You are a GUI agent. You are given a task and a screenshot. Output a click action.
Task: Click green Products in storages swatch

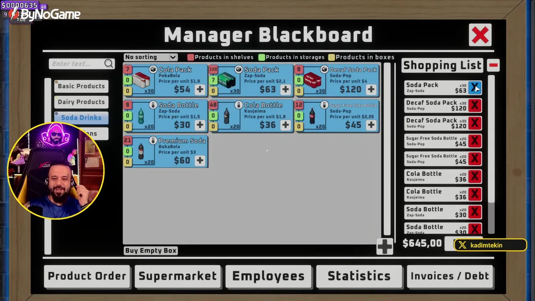[x=262, y=57]
